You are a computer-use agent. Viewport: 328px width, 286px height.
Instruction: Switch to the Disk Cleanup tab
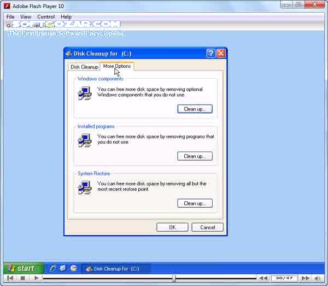(84, 67)
